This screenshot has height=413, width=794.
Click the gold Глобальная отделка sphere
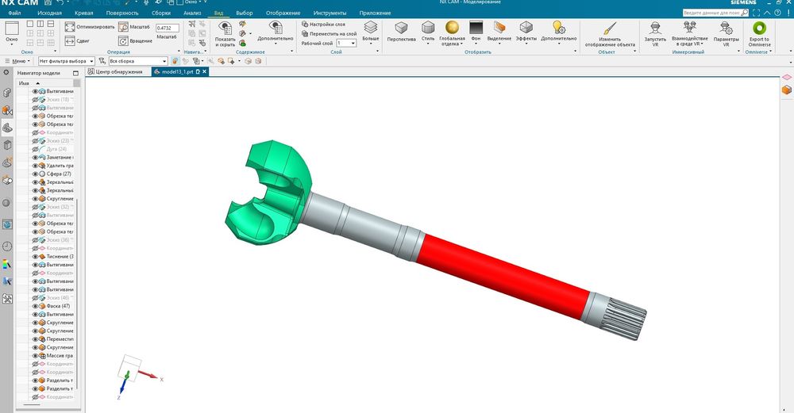(x=452, y=27)
